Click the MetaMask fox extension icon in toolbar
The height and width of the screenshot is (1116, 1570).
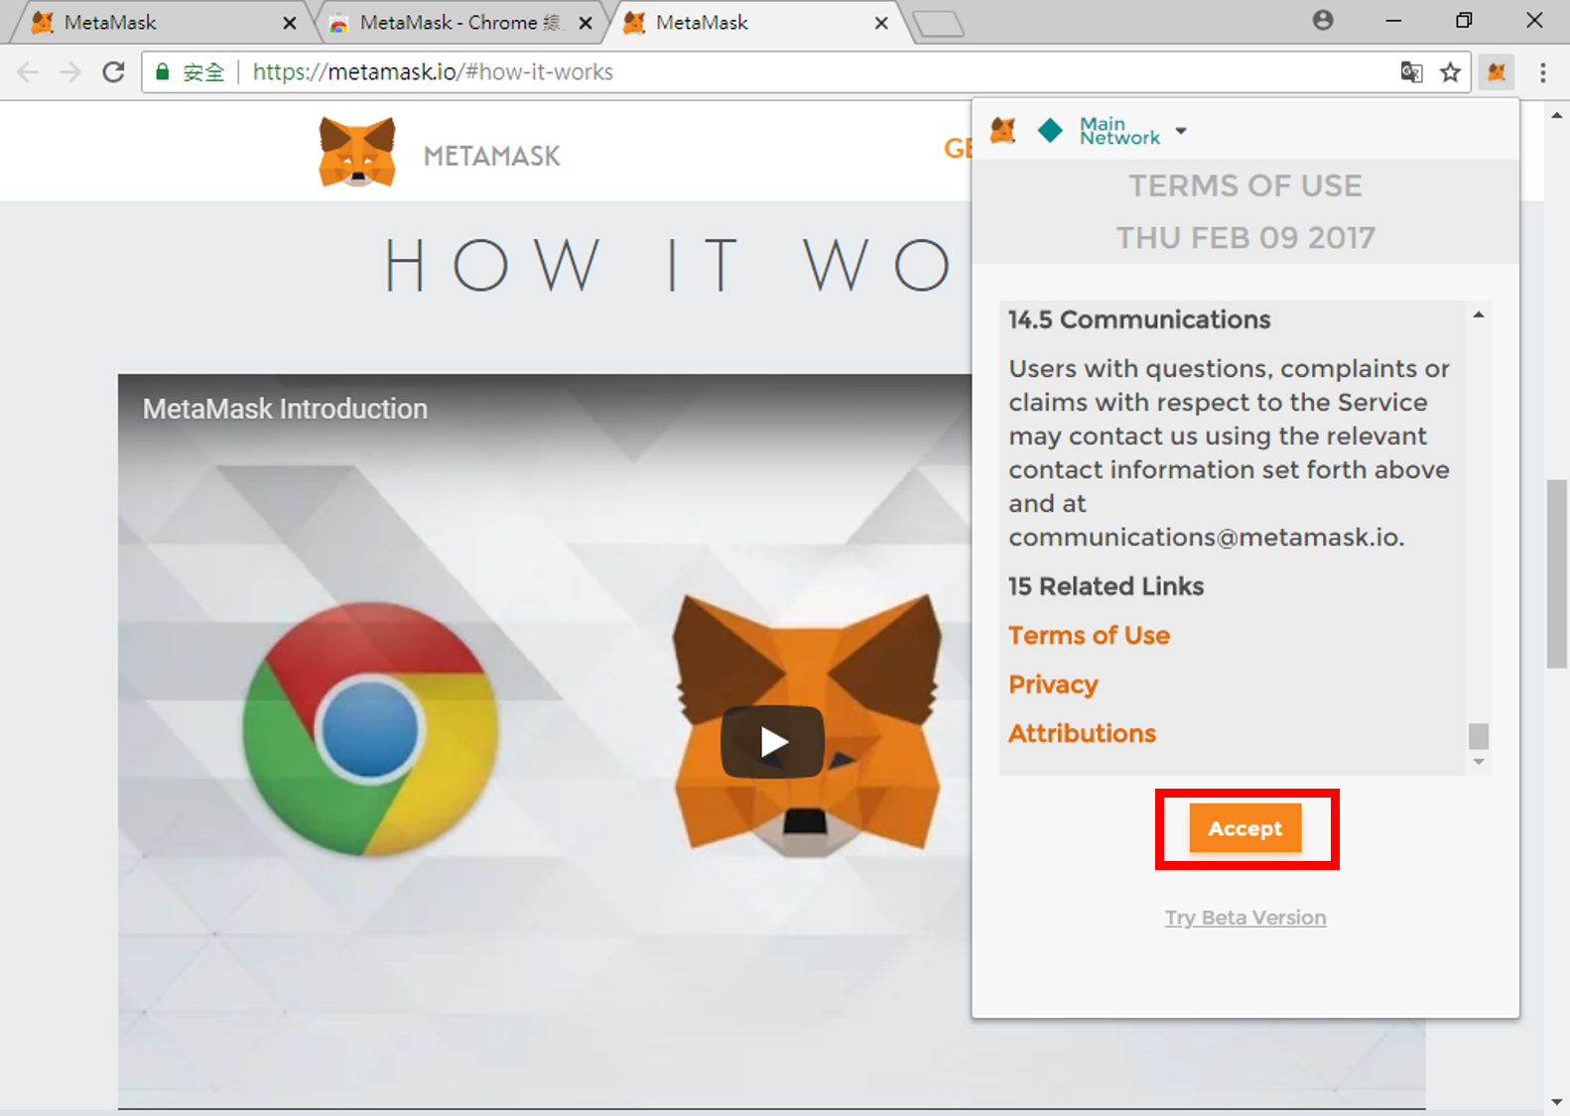1497,72
